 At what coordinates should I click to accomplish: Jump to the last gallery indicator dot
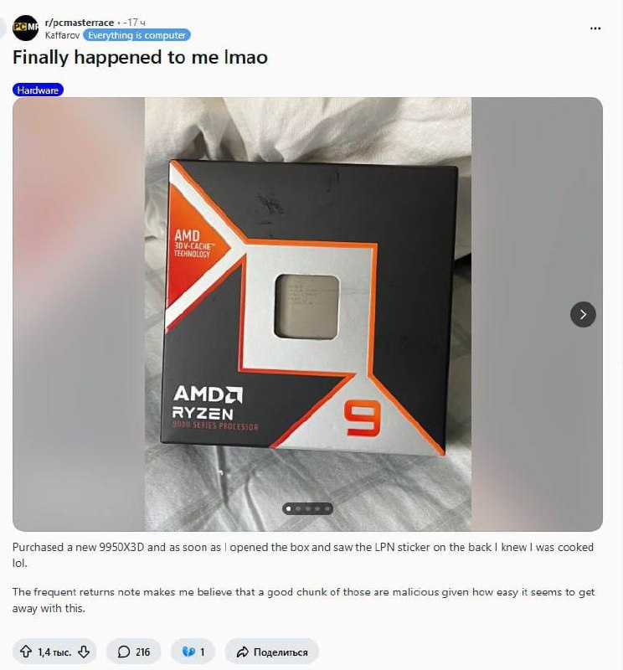327,508
